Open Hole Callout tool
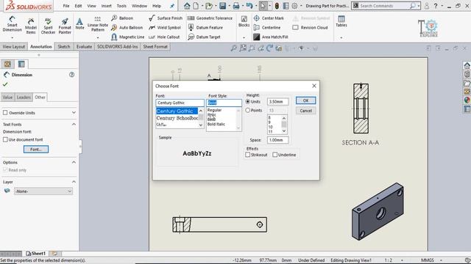 (x=164, y=37)
